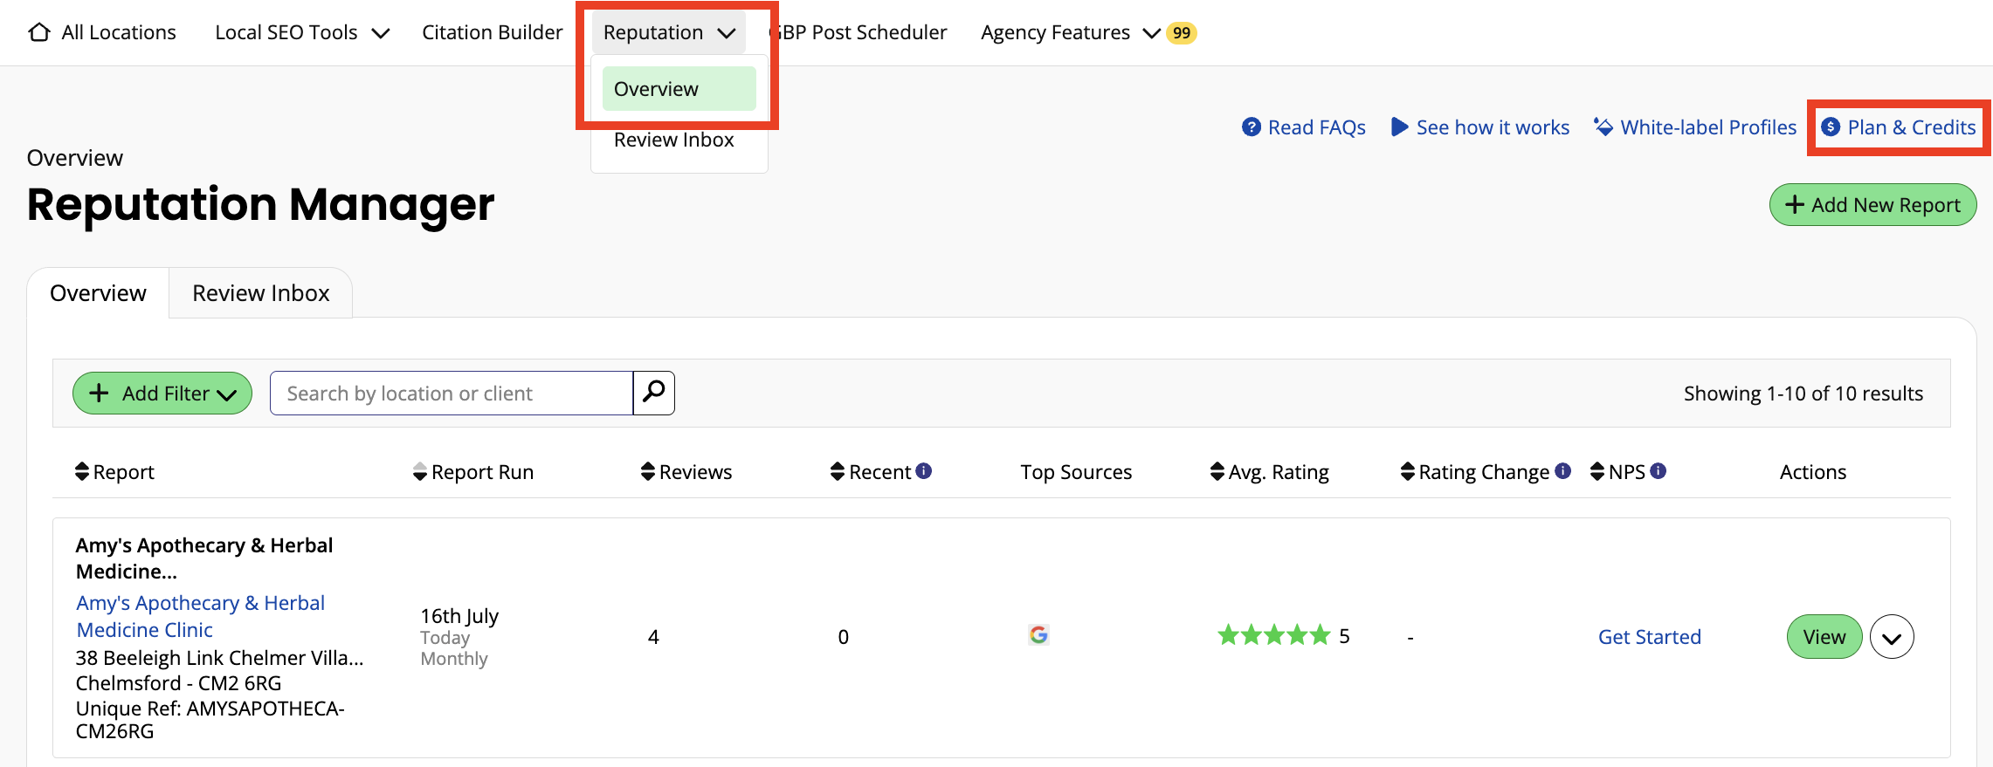Click the info icon next to Rating Change

point(1562,471)
